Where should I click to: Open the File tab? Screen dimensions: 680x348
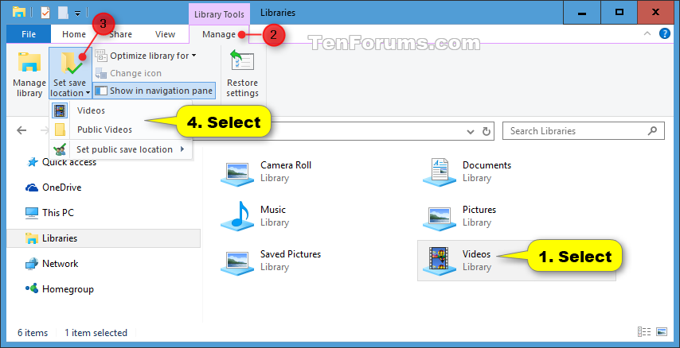coord(29,34)
